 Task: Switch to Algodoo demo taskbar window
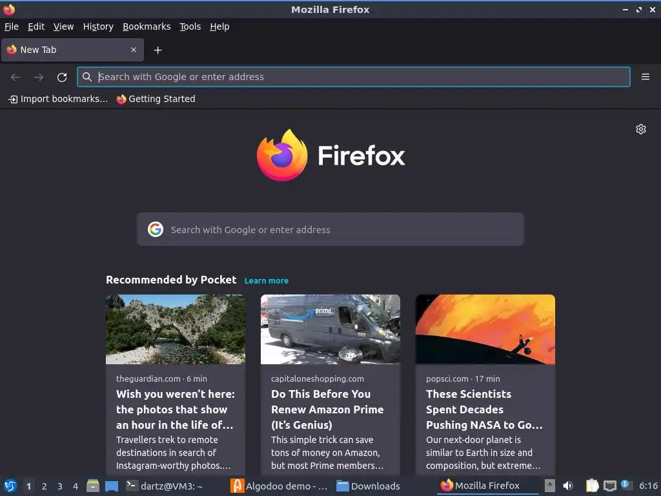pos(279,486)
